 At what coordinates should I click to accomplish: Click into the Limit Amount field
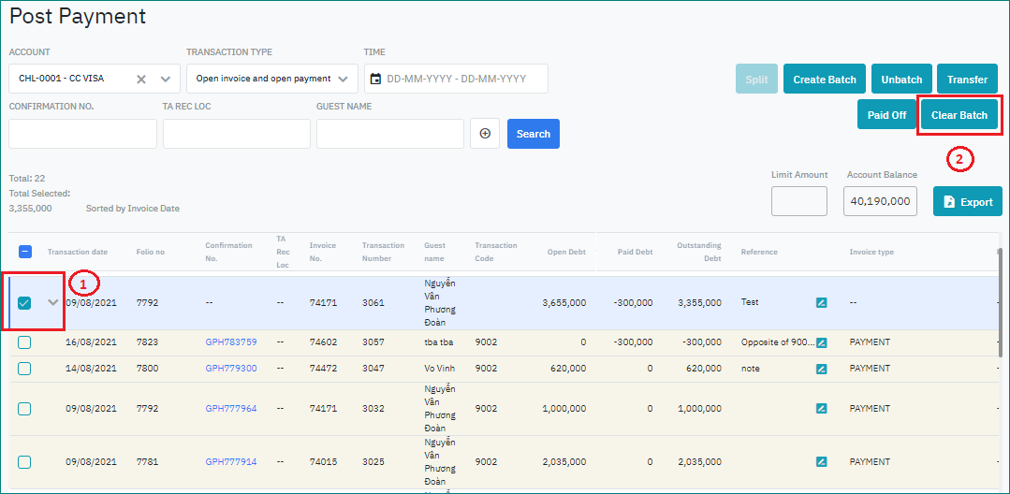(798, 201)
